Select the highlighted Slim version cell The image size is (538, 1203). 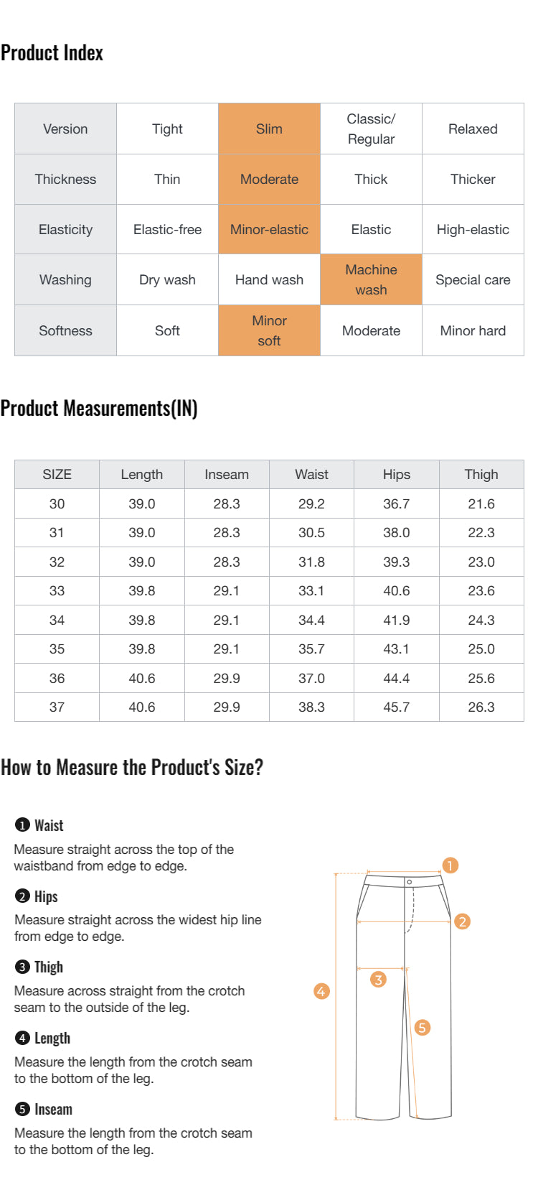pyautogui.click(x=269, y=129)
